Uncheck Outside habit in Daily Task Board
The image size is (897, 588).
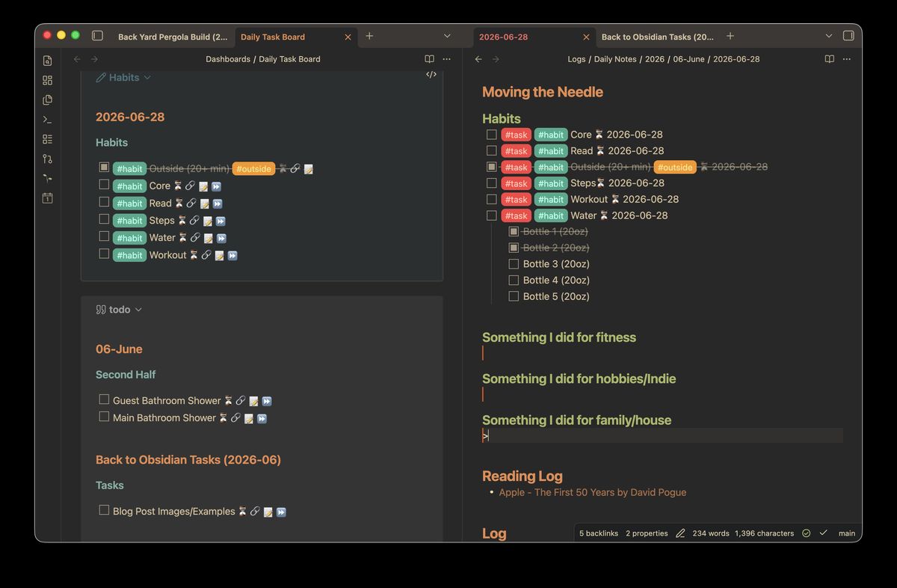pos(104,168)
